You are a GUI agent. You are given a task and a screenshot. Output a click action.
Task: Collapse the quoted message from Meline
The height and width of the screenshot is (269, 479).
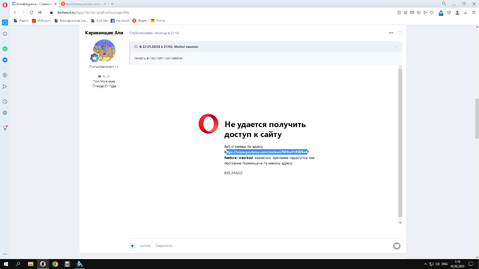click(x=136, y=47)
